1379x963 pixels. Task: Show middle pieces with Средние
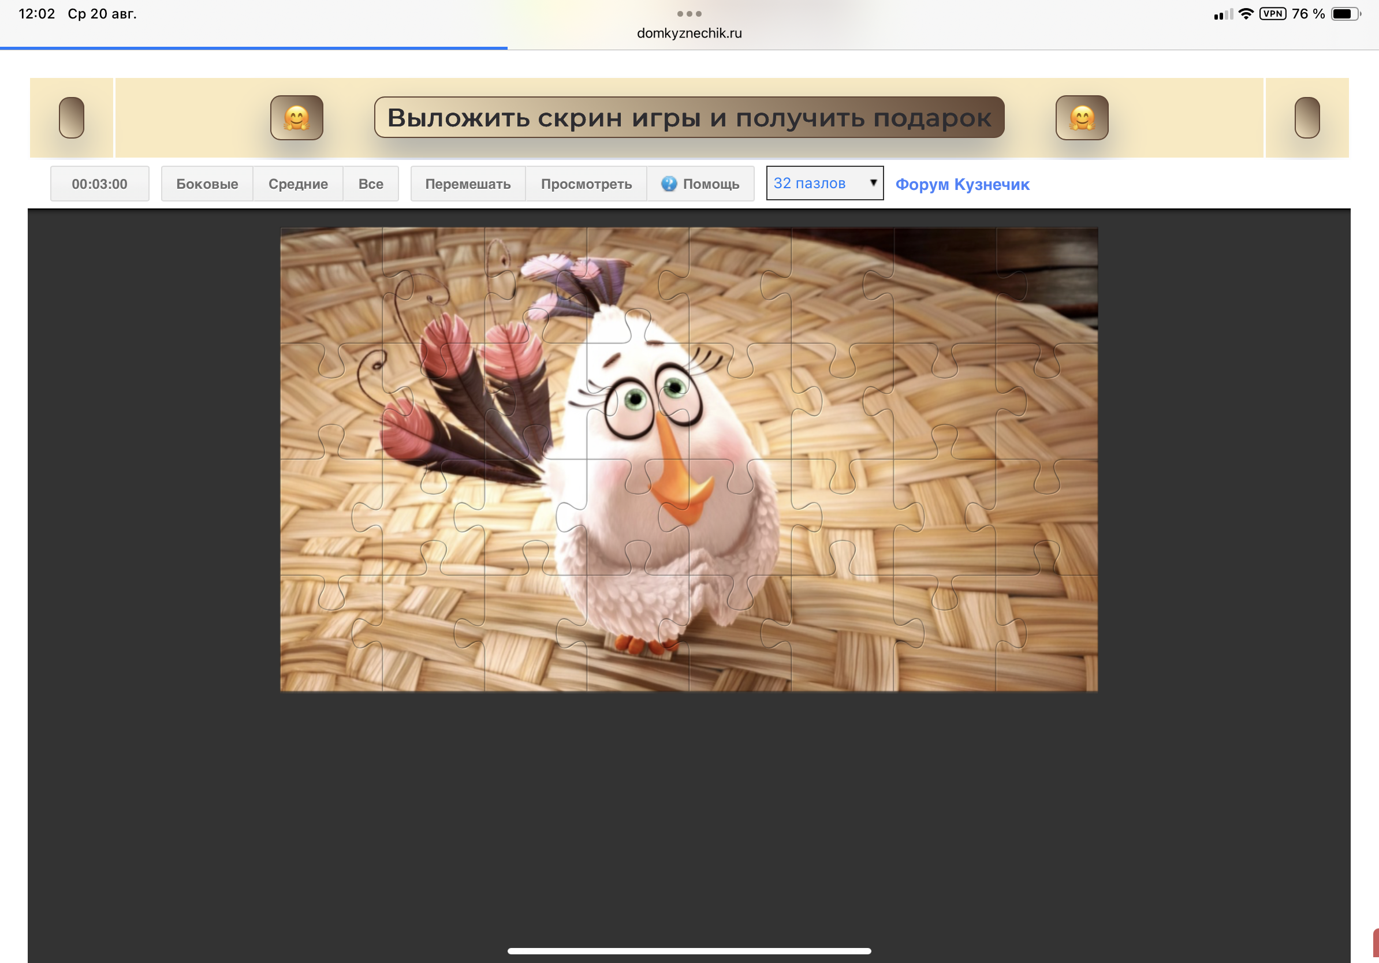(298, 184)
